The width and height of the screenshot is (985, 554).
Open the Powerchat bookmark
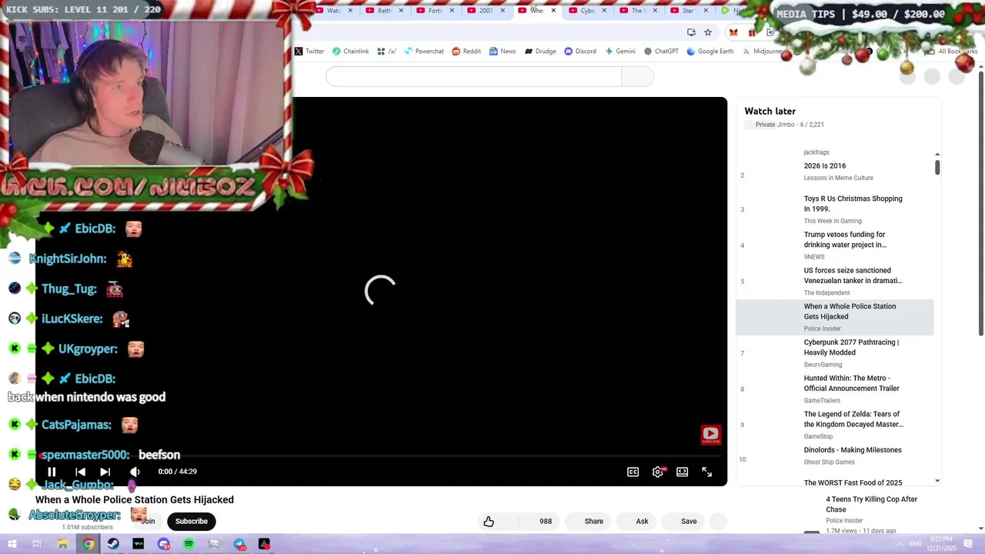[x=424, y=52]
